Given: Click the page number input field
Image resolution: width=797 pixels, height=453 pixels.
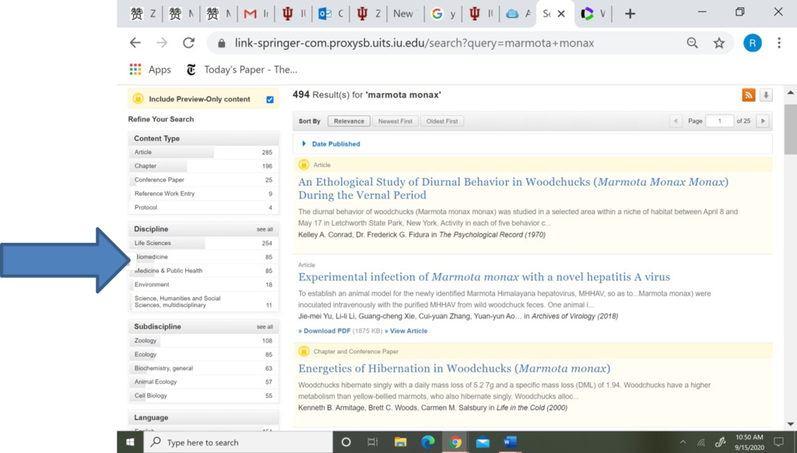Looking at the screenshot, I should coord(719,121).
